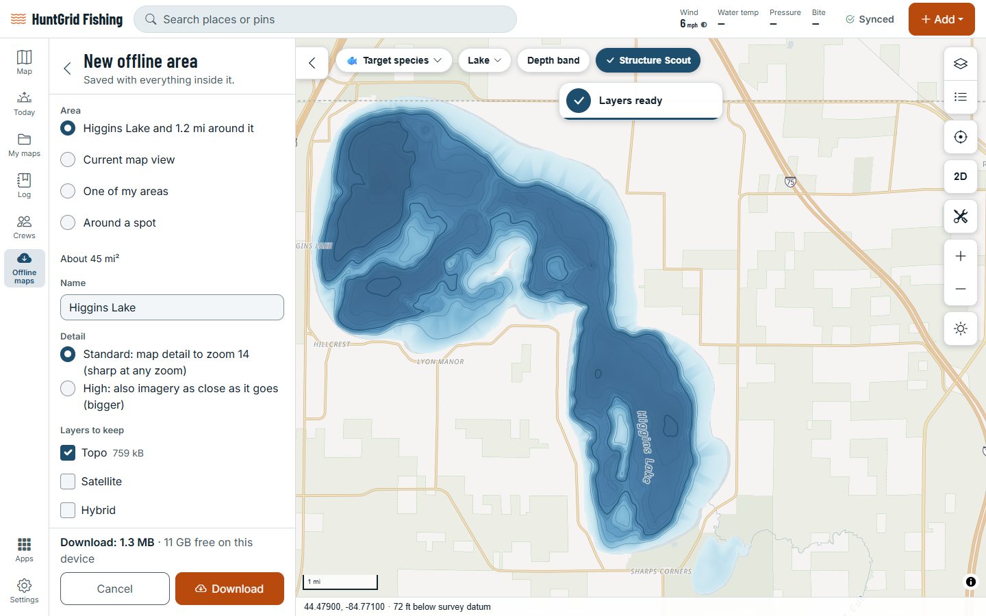Screen dimensions: 986x616
Task: Click the Layers ready notification
Action: [x=641, y=101]
